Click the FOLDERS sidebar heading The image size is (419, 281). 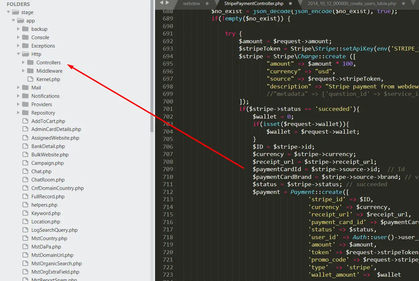(18, 4)
